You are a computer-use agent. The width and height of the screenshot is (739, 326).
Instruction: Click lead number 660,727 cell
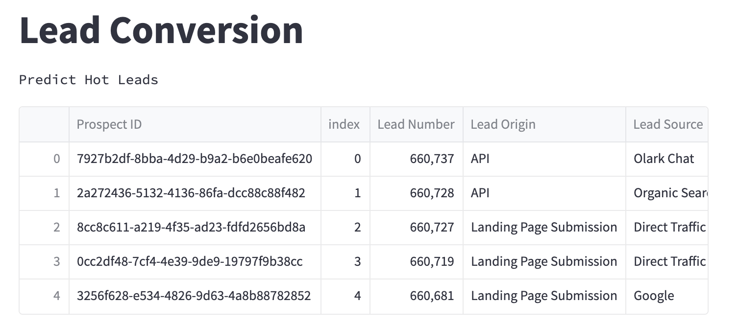tap(416, 228)
